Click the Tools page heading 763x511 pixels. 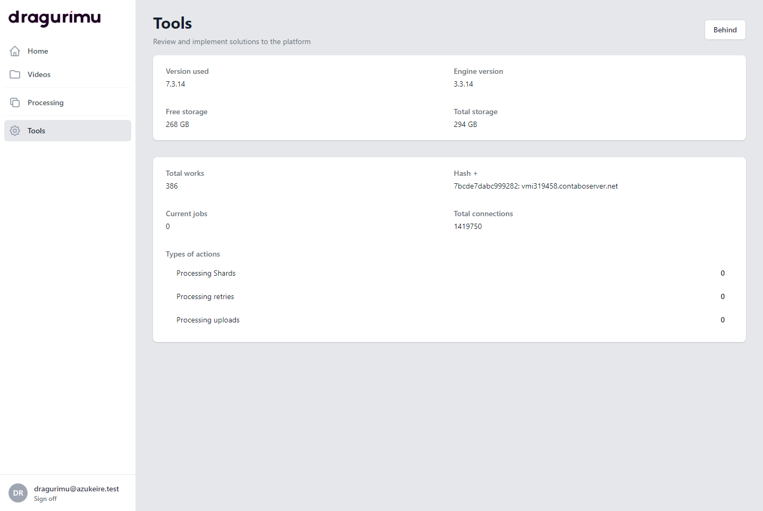[x=173, y=23]
